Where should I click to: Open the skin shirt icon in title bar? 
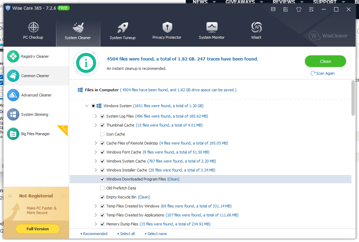[x=299, y=9]
